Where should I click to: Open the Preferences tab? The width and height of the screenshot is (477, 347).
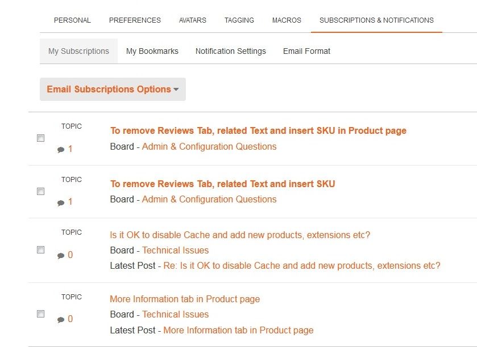click(135, 20)
